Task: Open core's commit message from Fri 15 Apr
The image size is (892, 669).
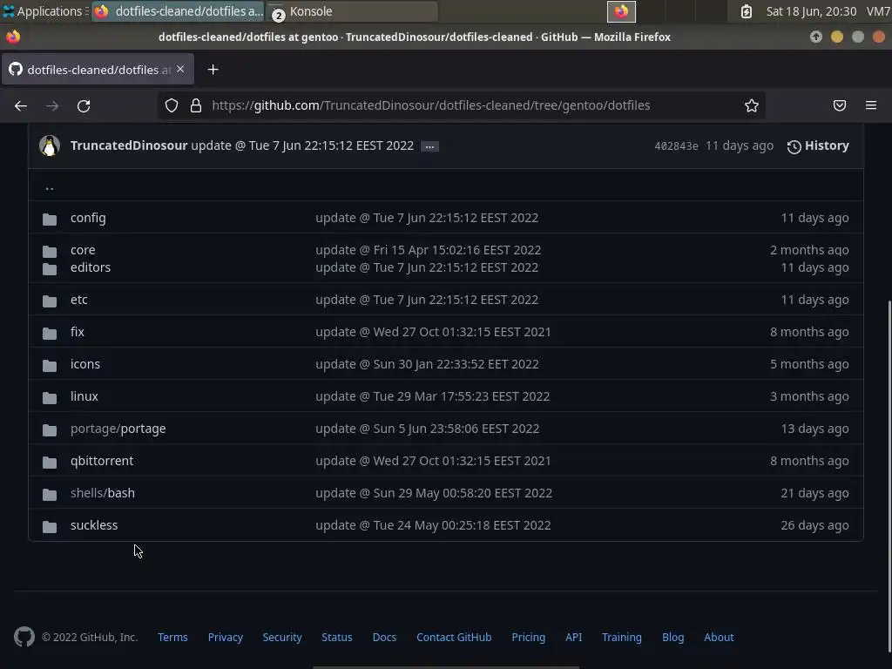Action: 429,250
